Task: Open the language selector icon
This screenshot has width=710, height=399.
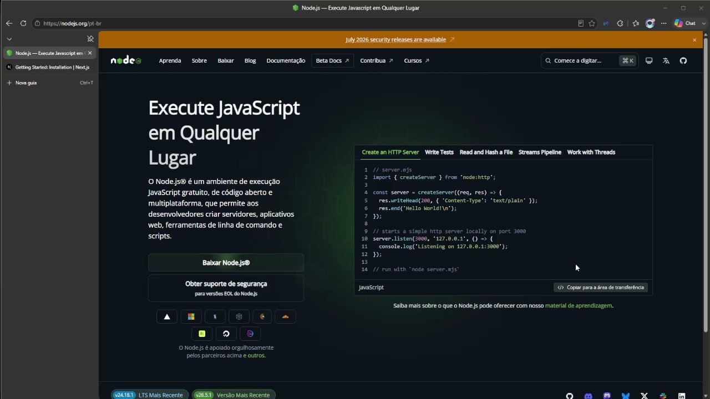Action: click(666, 60)
